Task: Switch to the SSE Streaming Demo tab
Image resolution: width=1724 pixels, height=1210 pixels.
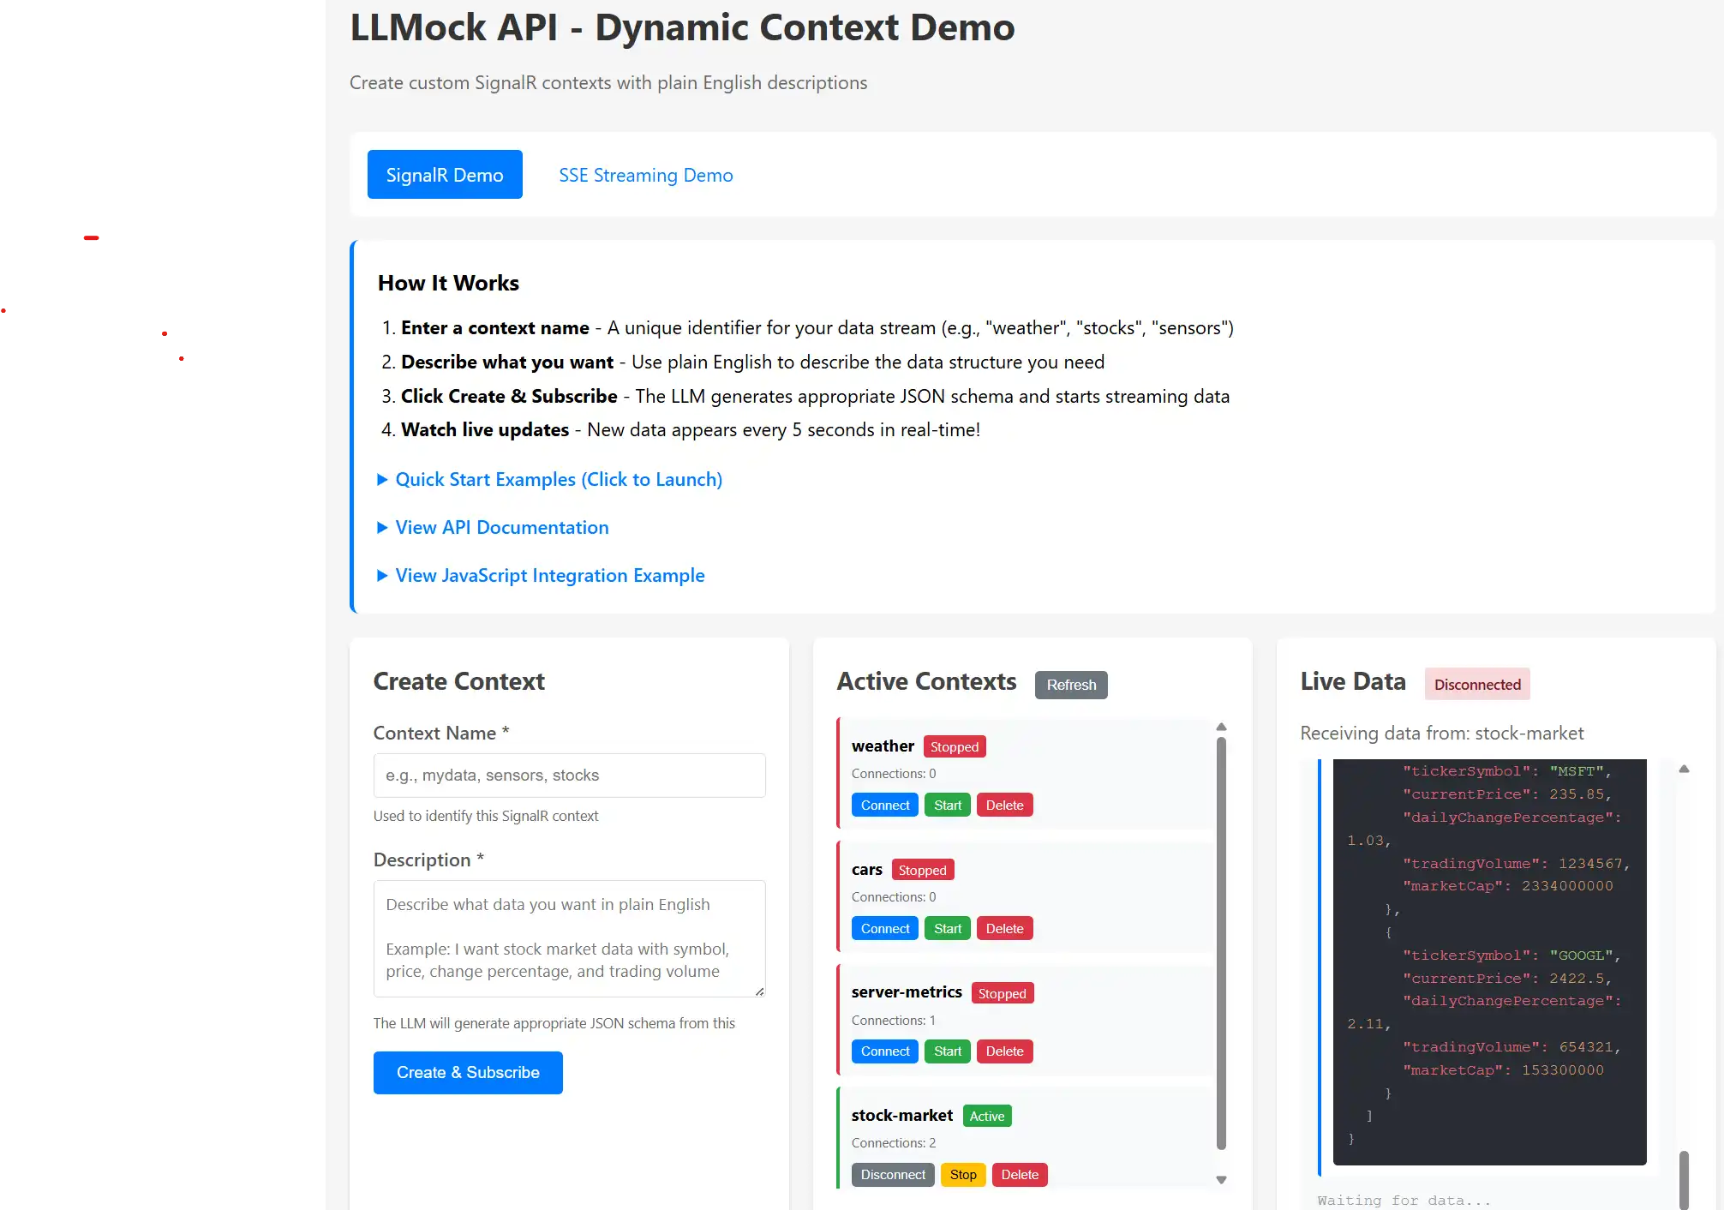Action: (x=645, y=175)
